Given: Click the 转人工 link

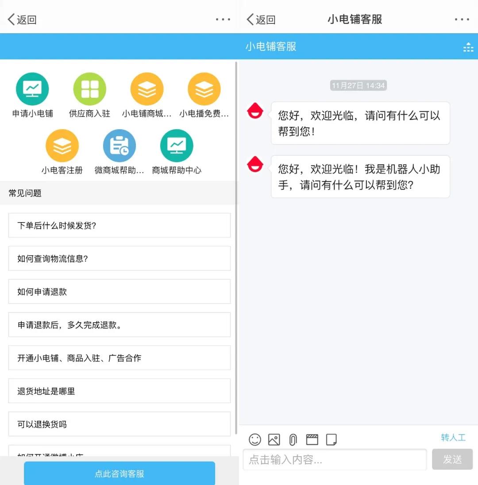Looking at the screenshot, I should coord(453,438).
